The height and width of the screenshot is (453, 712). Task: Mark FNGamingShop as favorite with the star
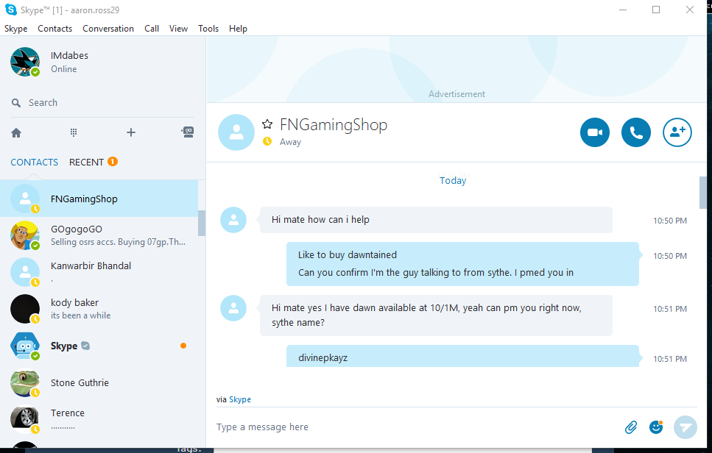[267, 124]
